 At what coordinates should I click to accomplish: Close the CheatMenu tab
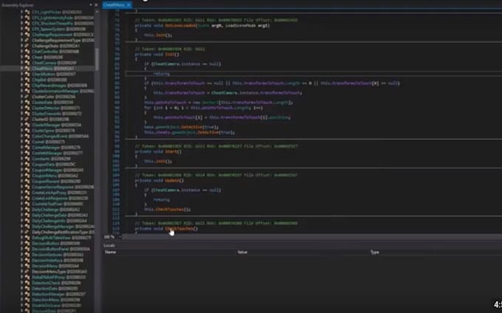coord(128,5)
